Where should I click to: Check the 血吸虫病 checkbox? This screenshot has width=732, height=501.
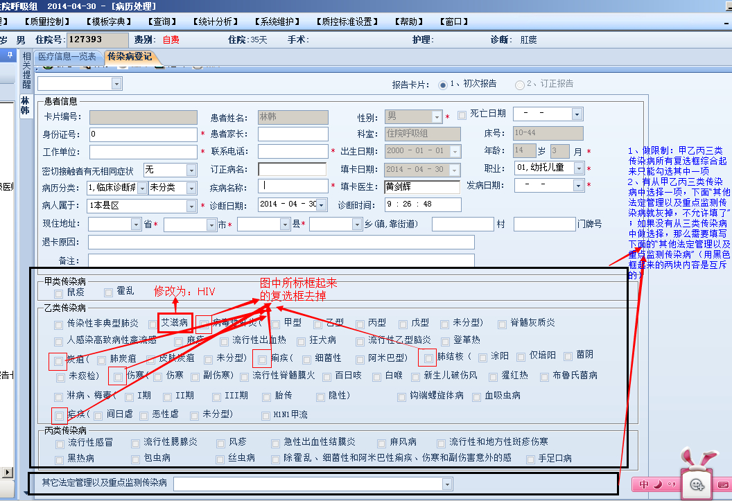coord(477,397)
